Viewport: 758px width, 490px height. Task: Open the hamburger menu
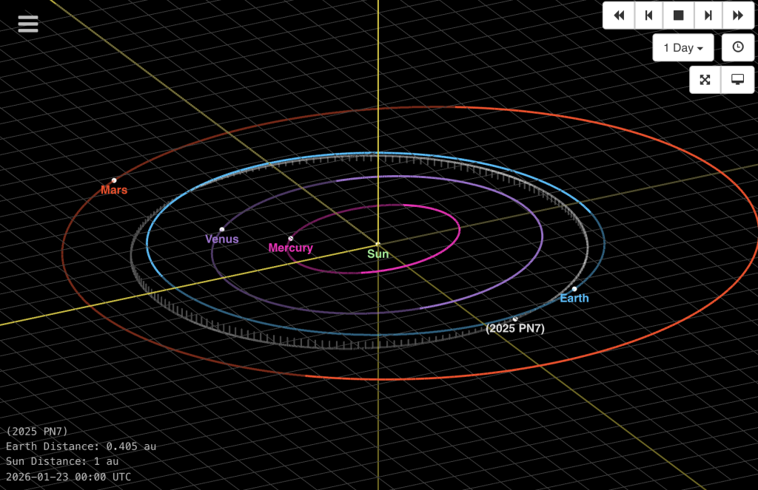coord(28,24)
